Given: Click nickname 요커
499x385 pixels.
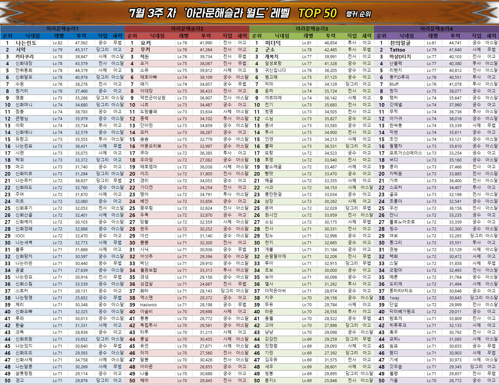Looking at the screenshot, I should click(146, 43).
